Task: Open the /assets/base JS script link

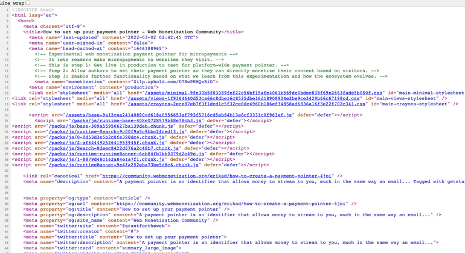Action: tap(179, 115)
